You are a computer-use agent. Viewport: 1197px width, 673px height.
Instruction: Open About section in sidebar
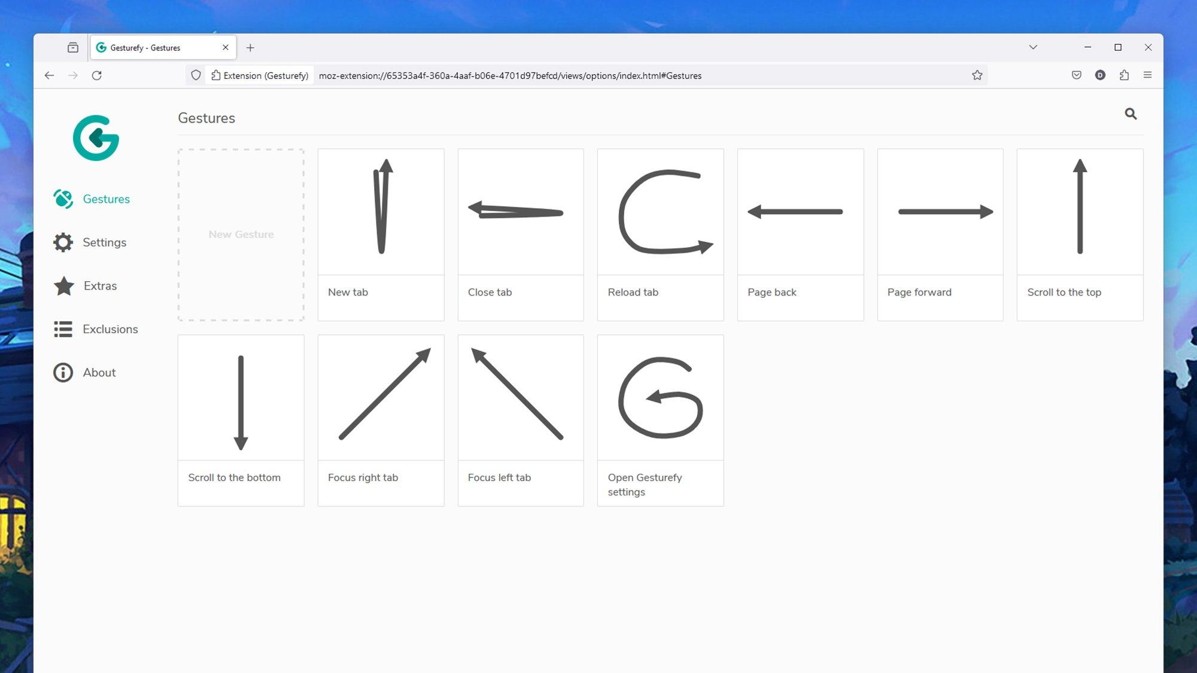tap(99, 372)
